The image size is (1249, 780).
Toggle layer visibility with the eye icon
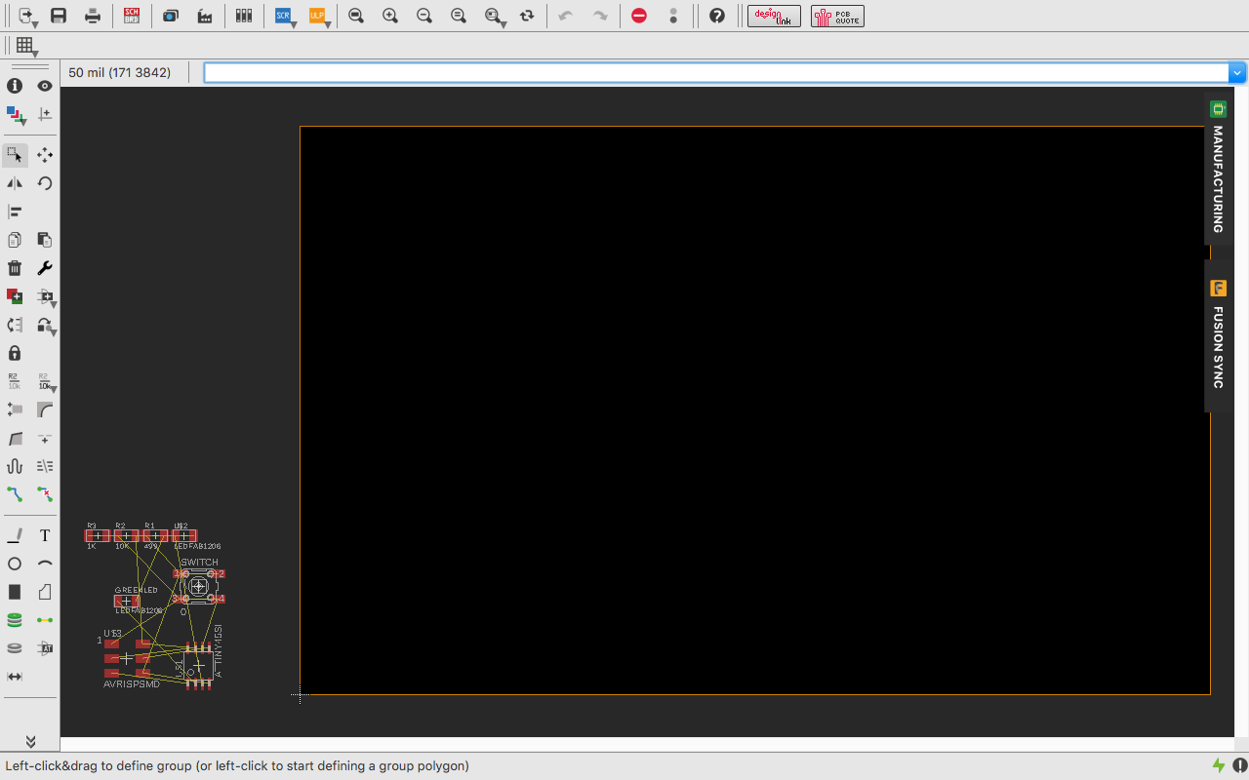pyautogui.click(x=45, y=86)
